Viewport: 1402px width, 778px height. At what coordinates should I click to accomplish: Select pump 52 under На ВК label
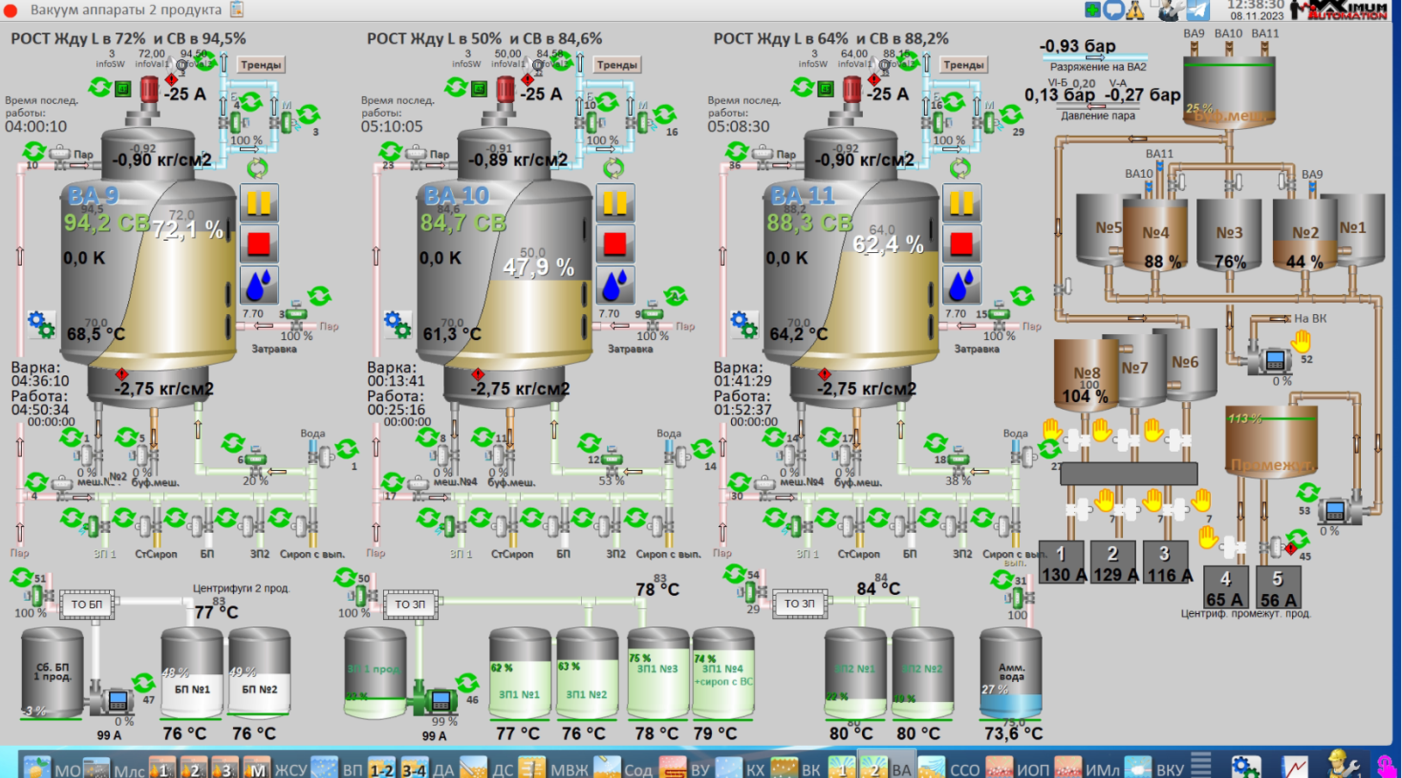tap(1269, 359)
